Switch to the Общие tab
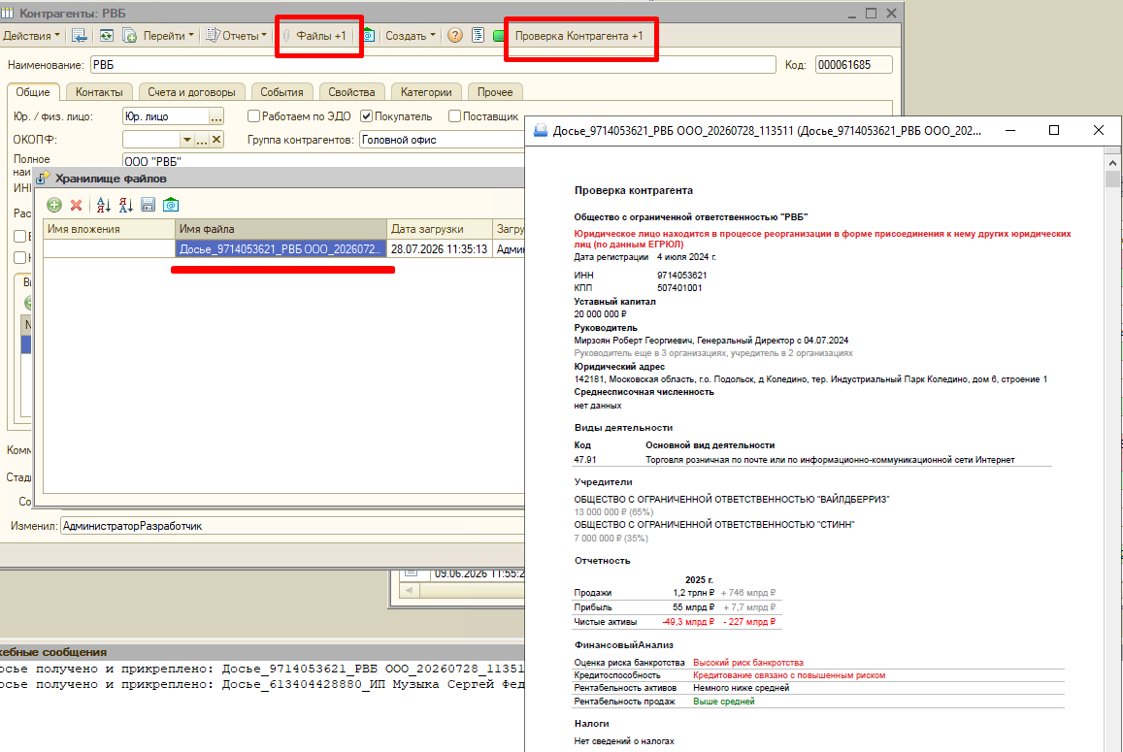The image size is (1123, 752). tap(33, 92)
